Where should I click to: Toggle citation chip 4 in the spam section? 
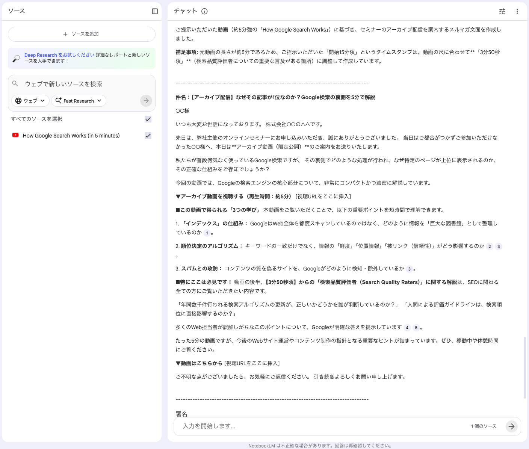click(x=407, y=328)
